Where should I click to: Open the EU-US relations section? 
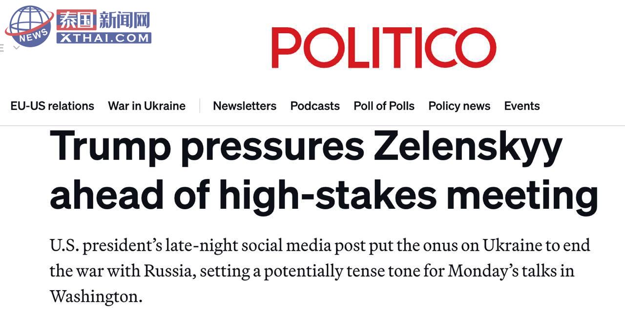pos(52,106)
